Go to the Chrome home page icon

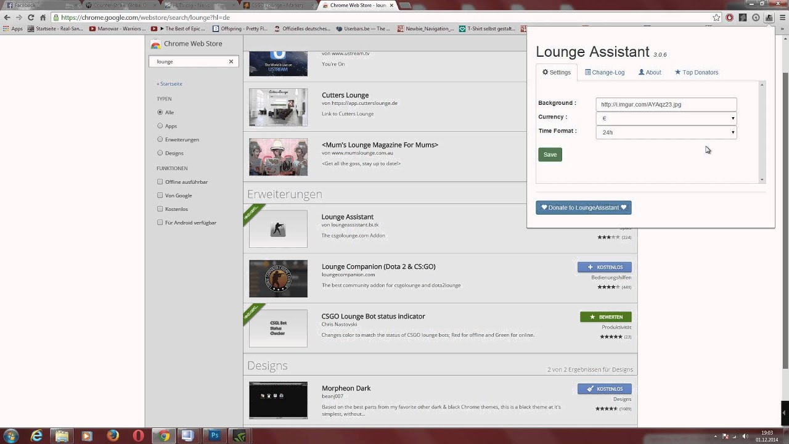43,18
